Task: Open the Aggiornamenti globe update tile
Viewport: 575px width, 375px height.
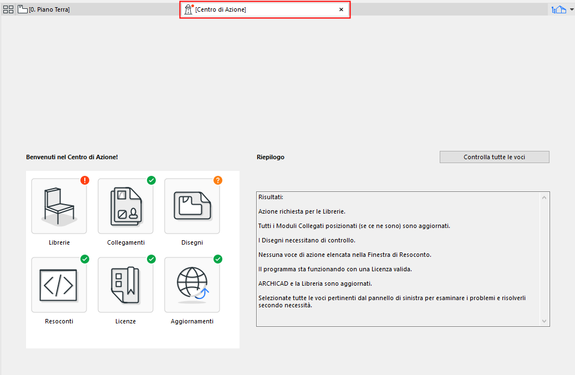Action: point(192,285)
